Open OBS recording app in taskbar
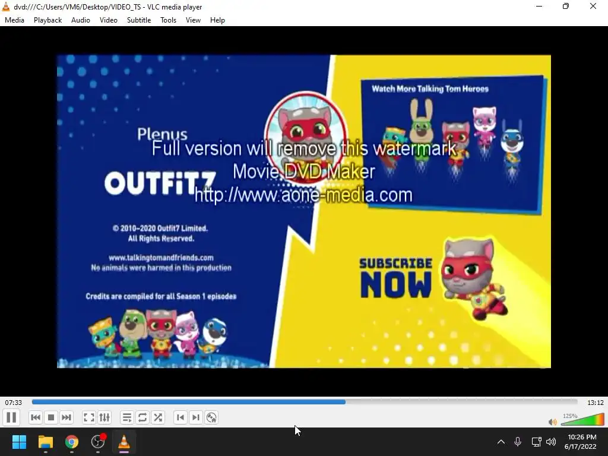608x456 pixels. pos(98,442)
